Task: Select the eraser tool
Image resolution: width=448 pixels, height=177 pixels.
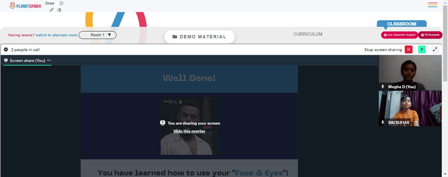Action: point(59,10)
